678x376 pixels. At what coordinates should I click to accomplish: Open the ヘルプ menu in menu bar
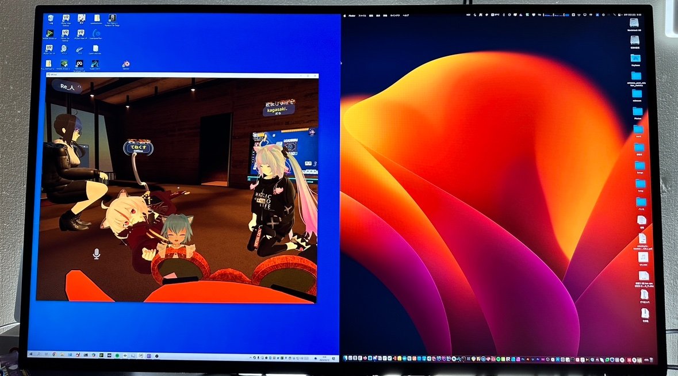click(x=405, y=15)
